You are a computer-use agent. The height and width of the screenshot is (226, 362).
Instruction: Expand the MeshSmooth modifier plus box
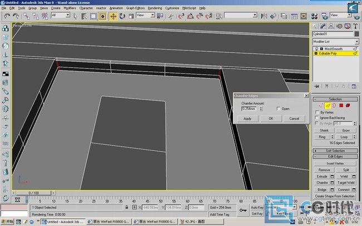(321, 49)
